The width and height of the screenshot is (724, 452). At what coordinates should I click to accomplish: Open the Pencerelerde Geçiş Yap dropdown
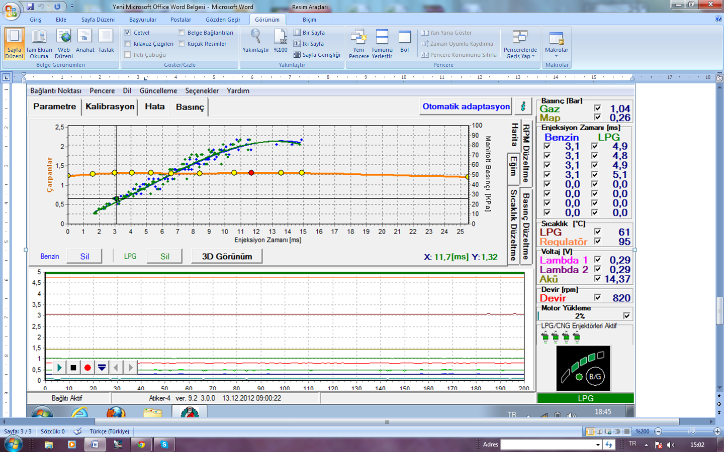(x=520, y=44)
